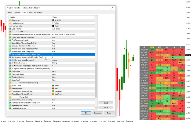This screenshot has width=191, height=123.
Task: Click the icon beside Enable Popup chart on startup
Action: (10, 100)
